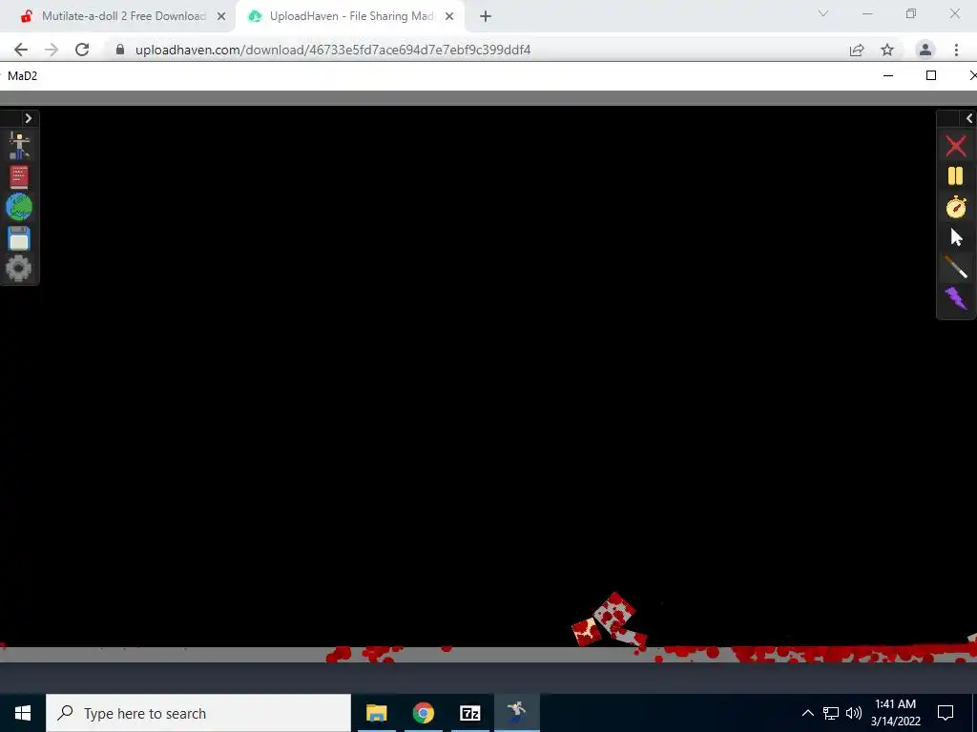Select the knife cutting tool
The height and width of the screenshot is (732, 977).
coord(956,267)
